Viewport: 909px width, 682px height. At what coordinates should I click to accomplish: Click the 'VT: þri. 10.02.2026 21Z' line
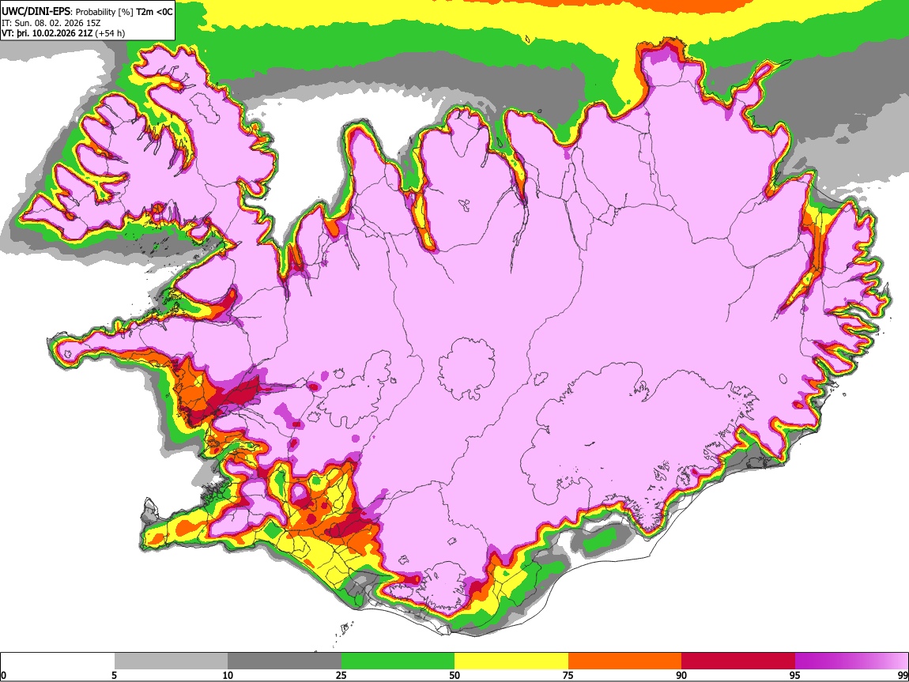coord(47,33)
